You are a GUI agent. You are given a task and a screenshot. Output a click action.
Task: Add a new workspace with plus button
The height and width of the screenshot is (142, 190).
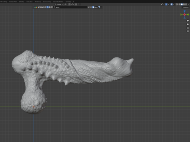click(73, 2)
